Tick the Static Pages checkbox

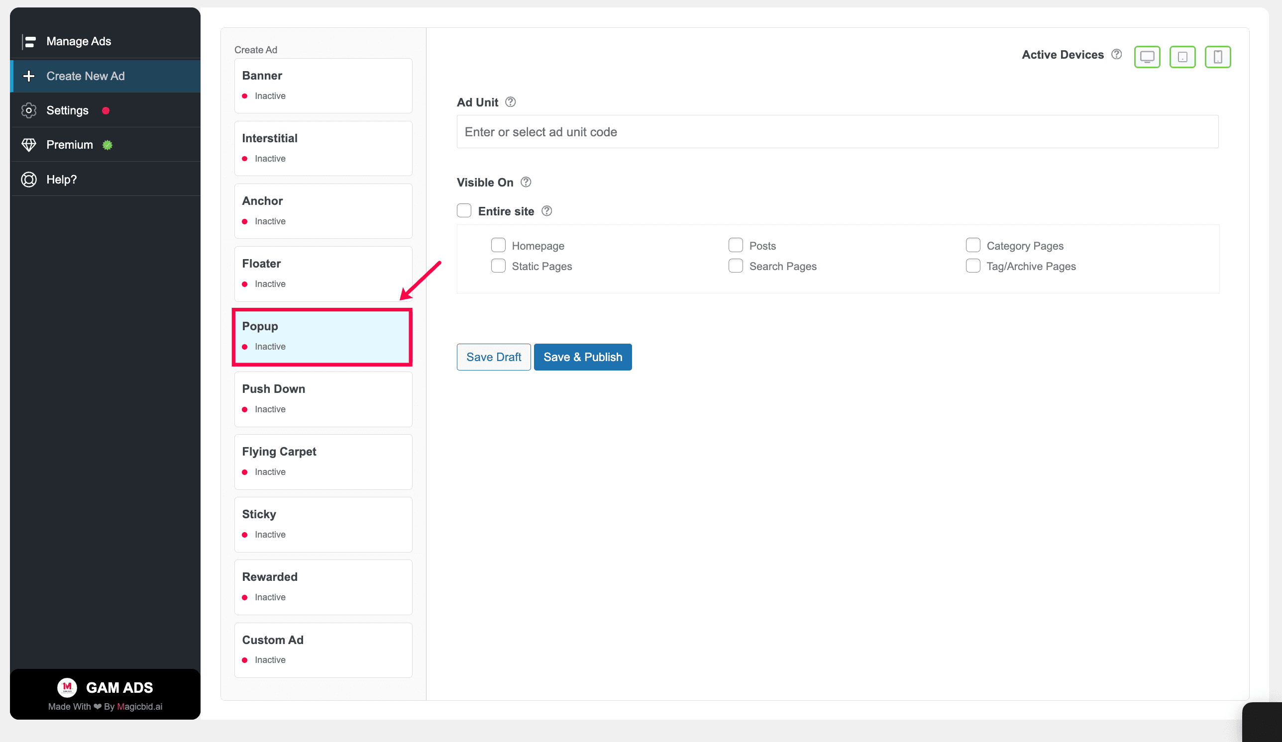tap(498, 266)
